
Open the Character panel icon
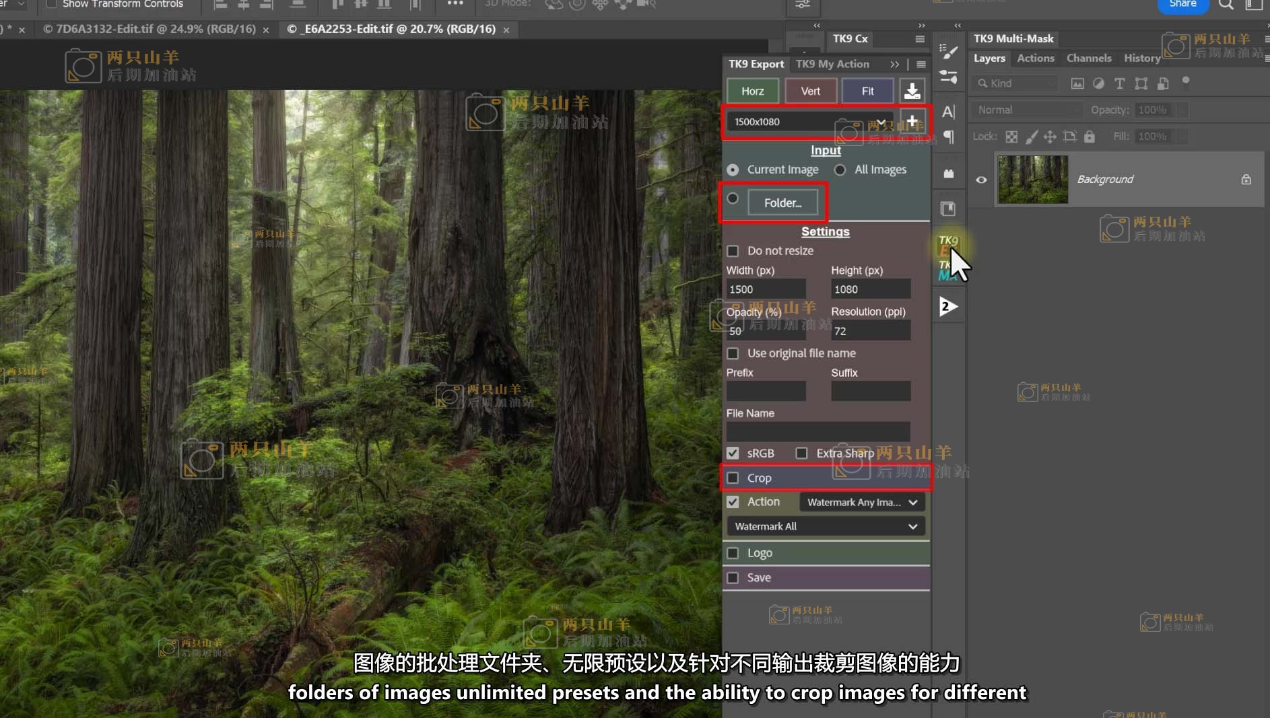click(949, 112)
